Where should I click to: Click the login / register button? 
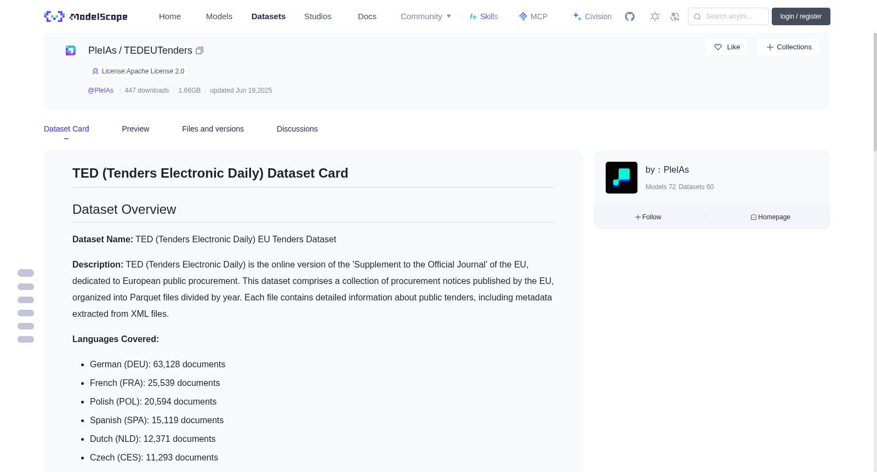point(801,16)
